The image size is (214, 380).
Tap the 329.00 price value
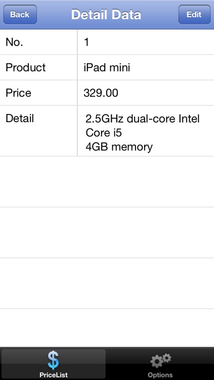tap(101, 93)
